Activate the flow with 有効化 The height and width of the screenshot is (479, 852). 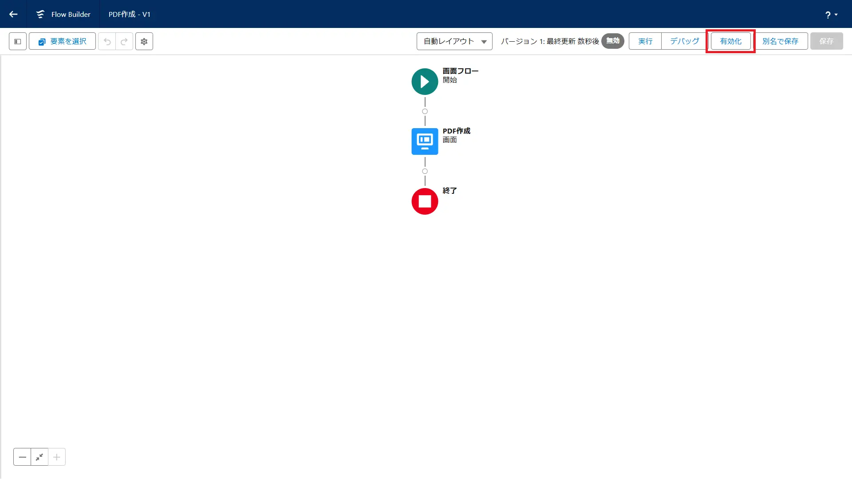tap(730, 41)
